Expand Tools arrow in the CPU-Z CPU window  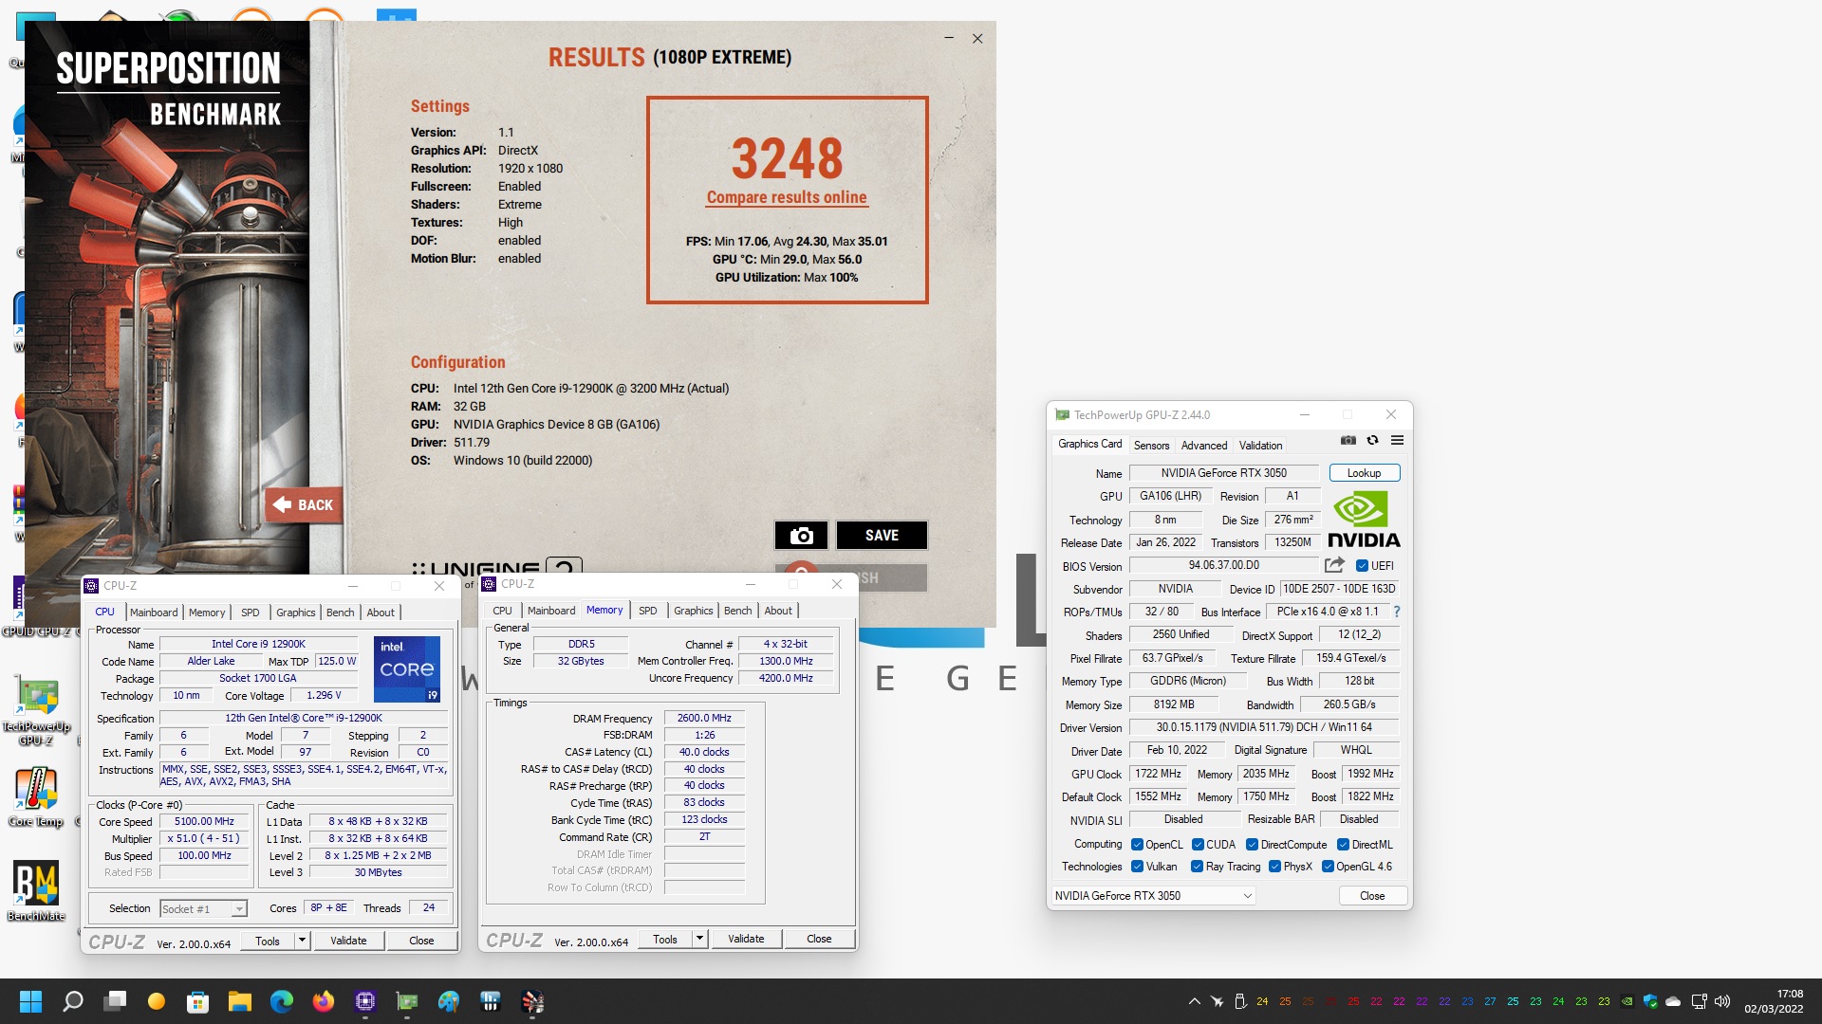302,941
